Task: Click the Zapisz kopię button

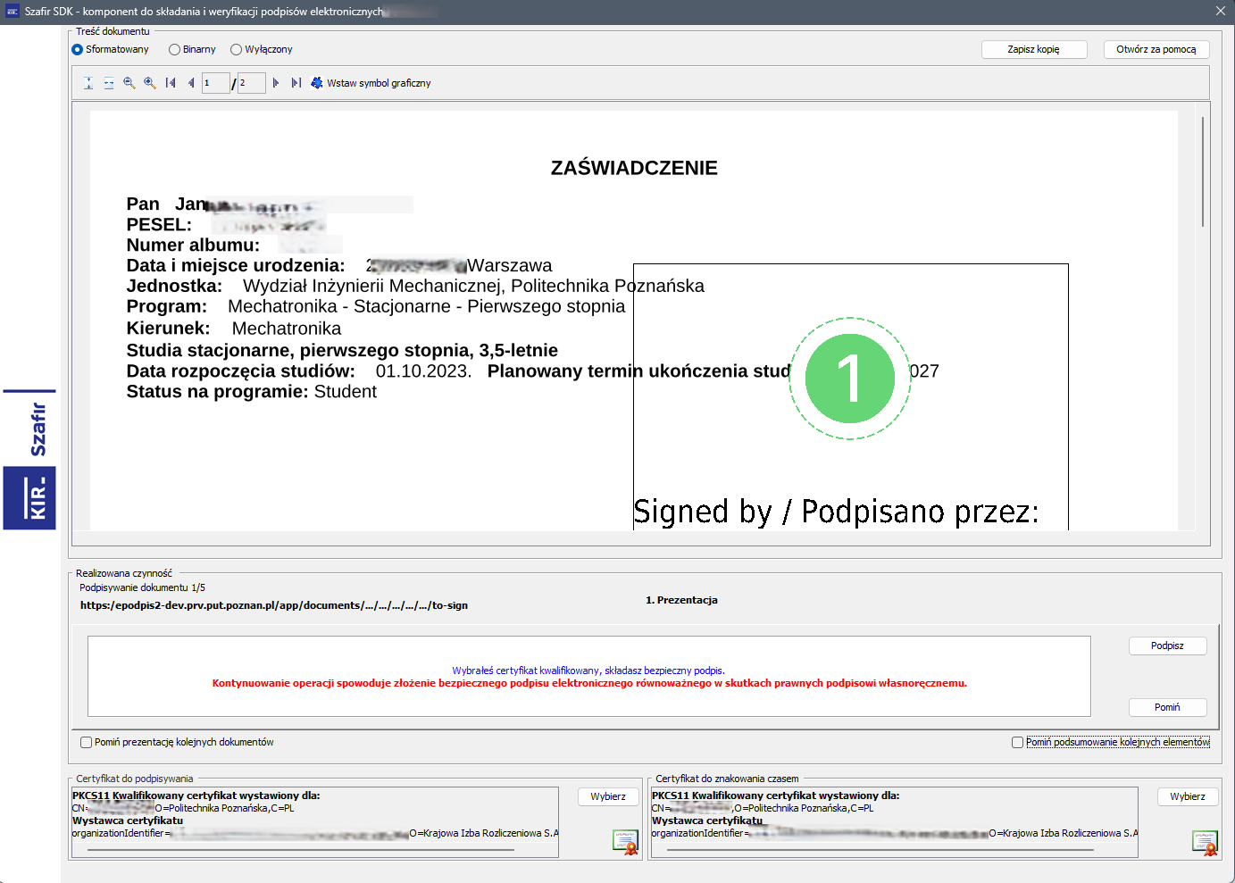Action: click(1034, 50)
